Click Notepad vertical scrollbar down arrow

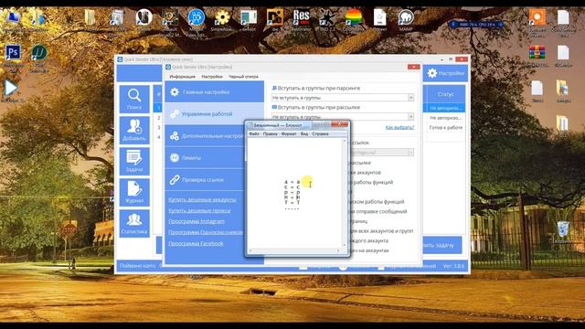coord(345,246)
